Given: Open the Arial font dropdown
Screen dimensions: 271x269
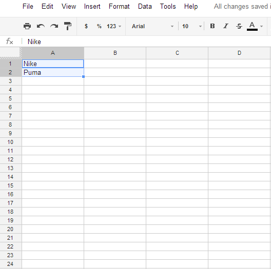Looking at the screenshot, I should [x=152, y=26].
